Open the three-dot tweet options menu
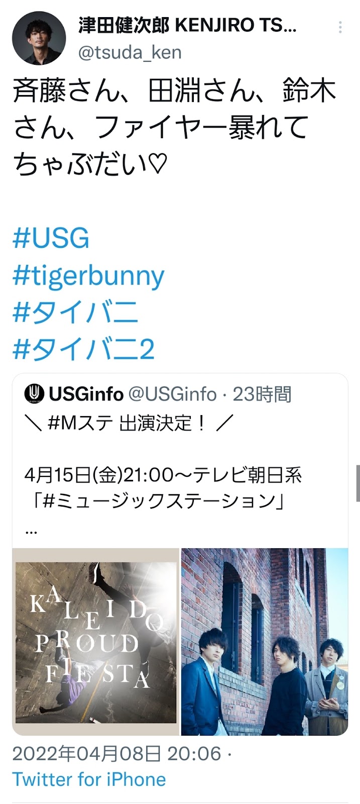360x804 pixels. coord(340,28)
